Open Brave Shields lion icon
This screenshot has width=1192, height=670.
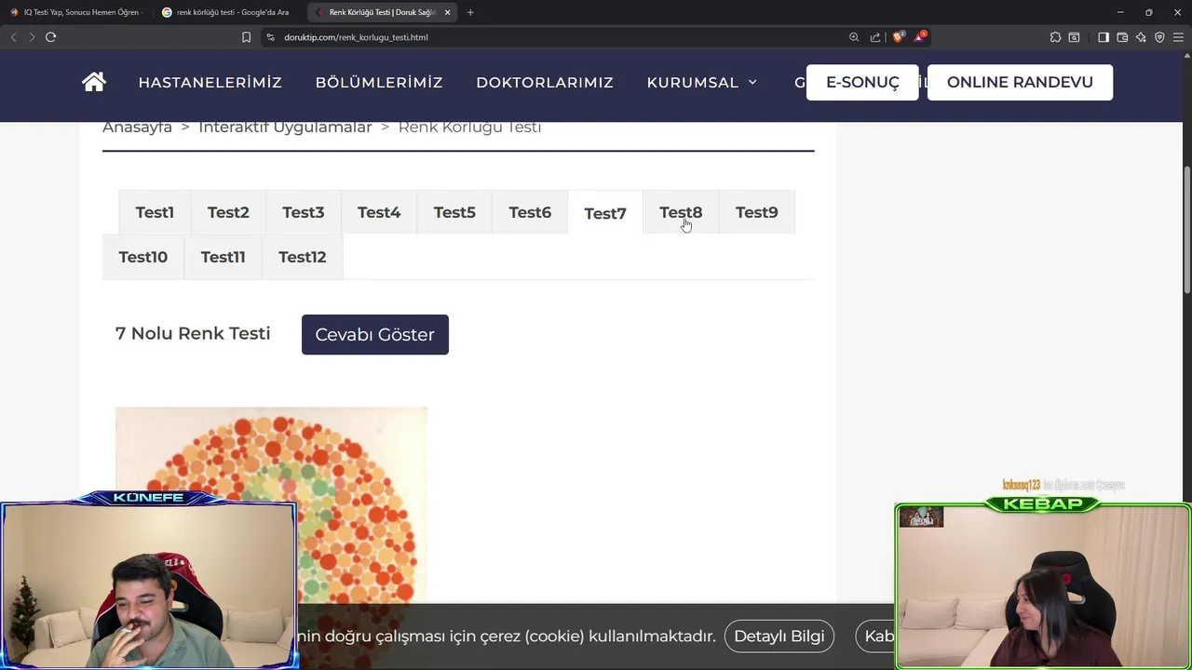tap(899, 37)
